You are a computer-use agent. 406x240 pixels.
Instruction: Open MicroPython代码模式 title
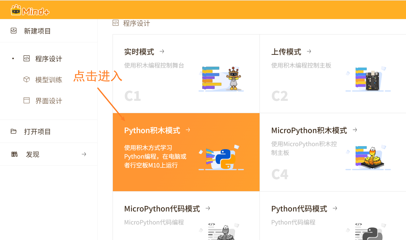(162, 209)
